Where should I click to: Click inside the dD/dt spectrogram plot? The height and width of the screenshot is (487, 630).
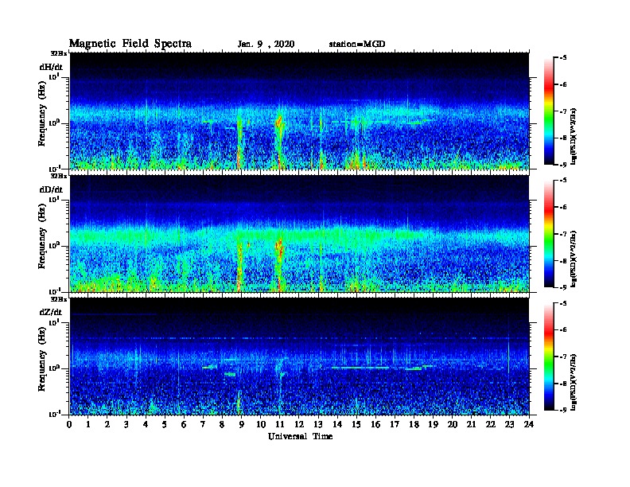point(299,234)
